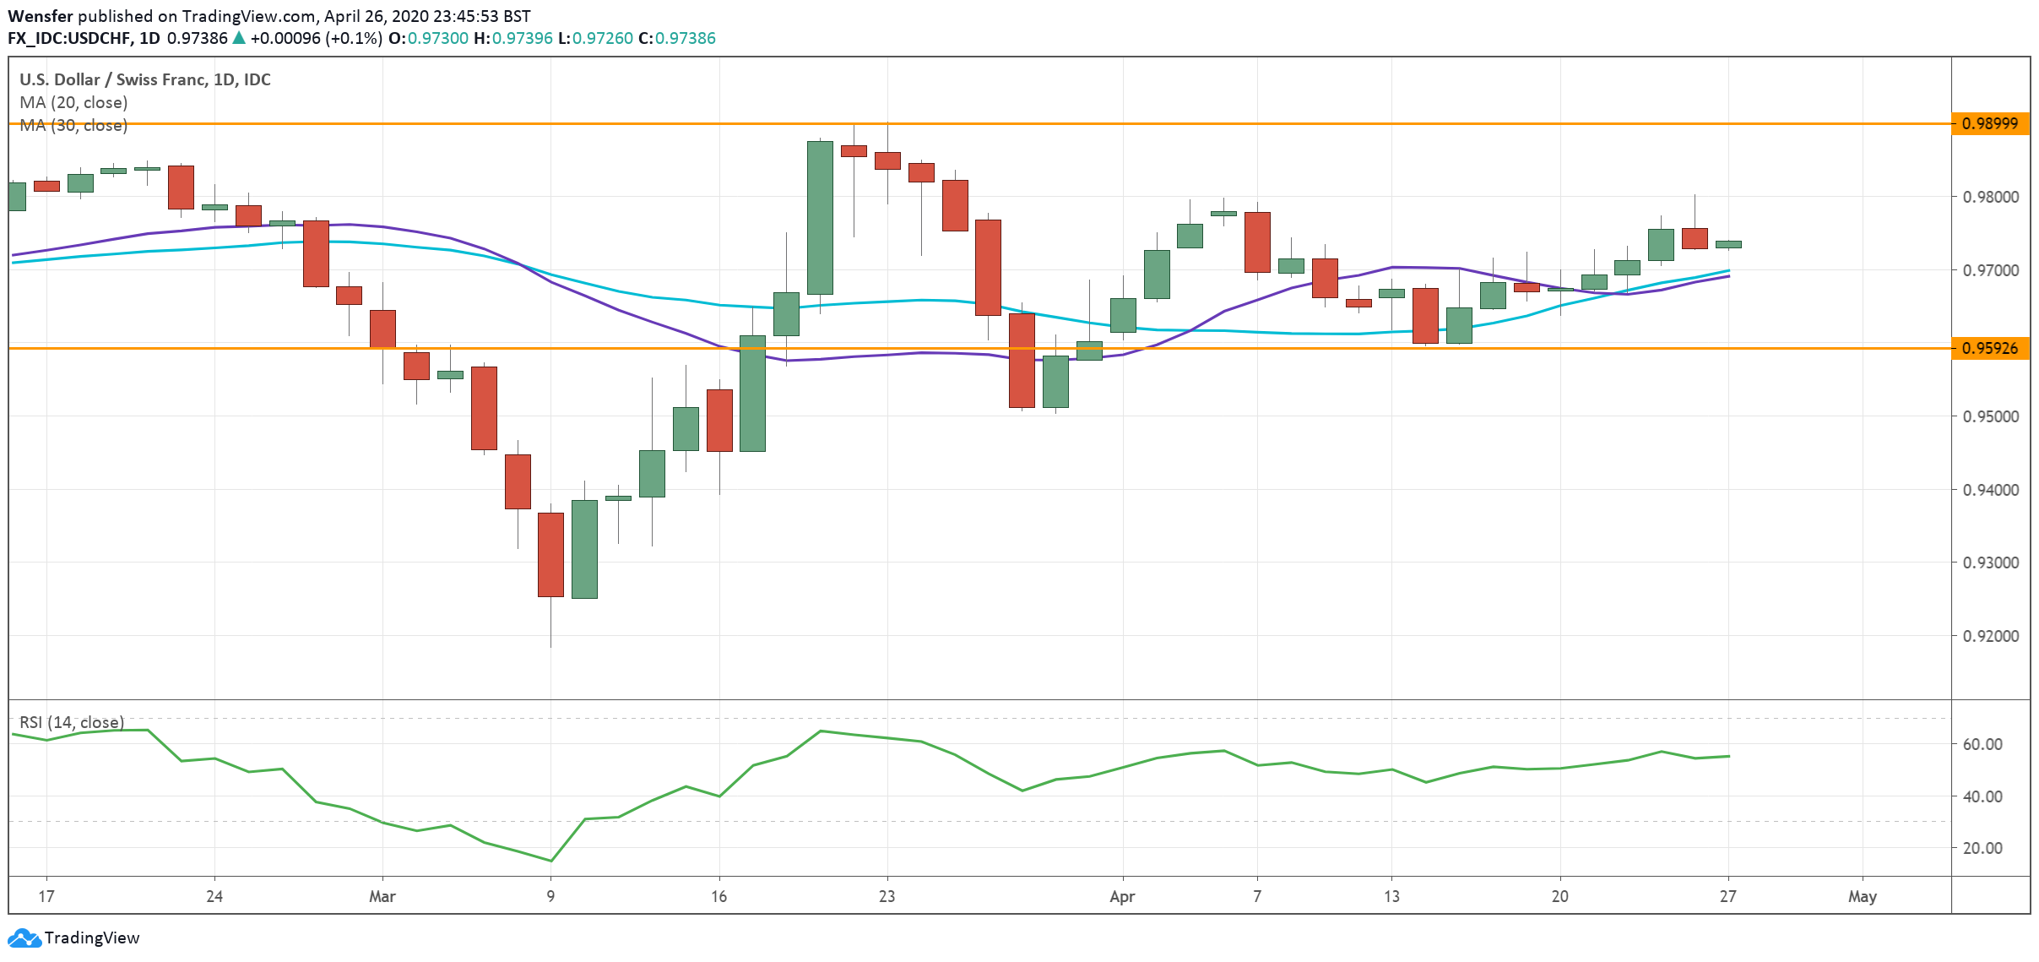Screen dimensions: 2039x962
Task: Click the 0.92000 value on price axis
Action: [x=1990, y=636]
